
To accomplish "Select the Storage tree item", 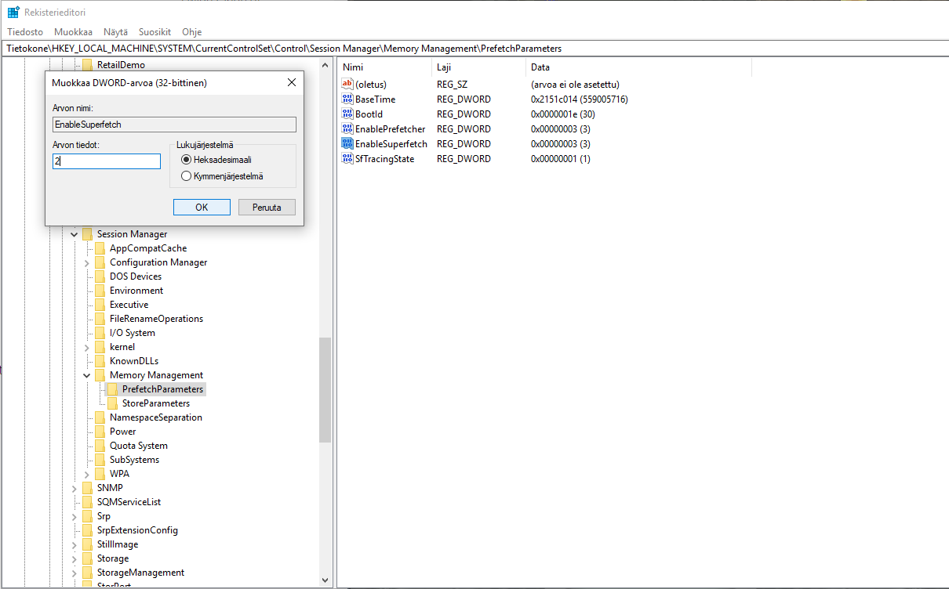I will click(113, 558).
